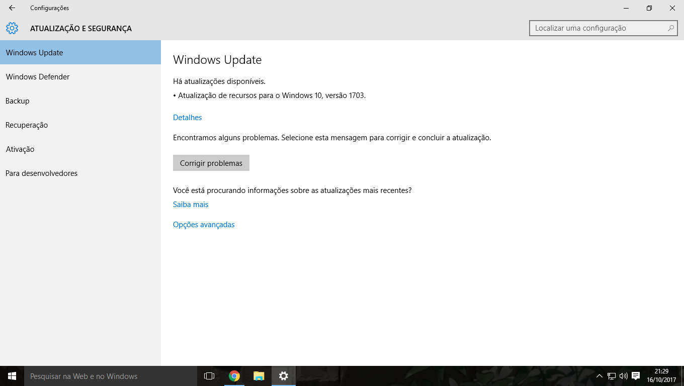
Task: Open the Saiba mais link
Action: (191, 205)
